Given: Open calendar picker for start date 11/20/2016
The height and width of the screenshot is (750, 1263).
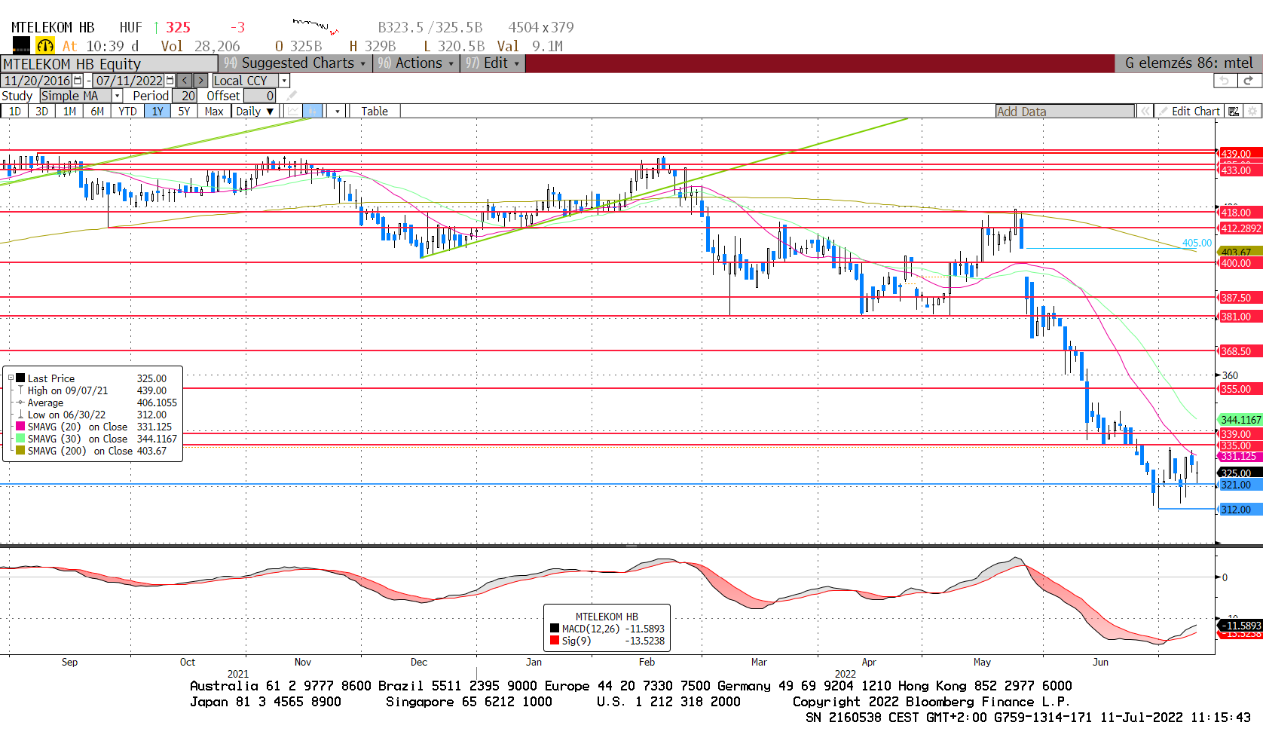Looking at the screenshot, I should [x=78, y=81].
